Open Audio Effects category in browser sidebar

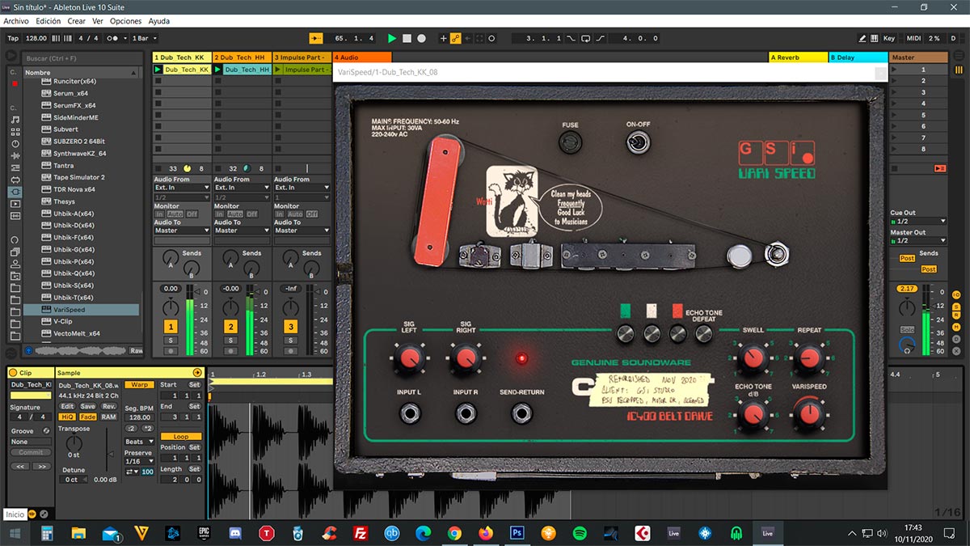(x=15, y=155)
